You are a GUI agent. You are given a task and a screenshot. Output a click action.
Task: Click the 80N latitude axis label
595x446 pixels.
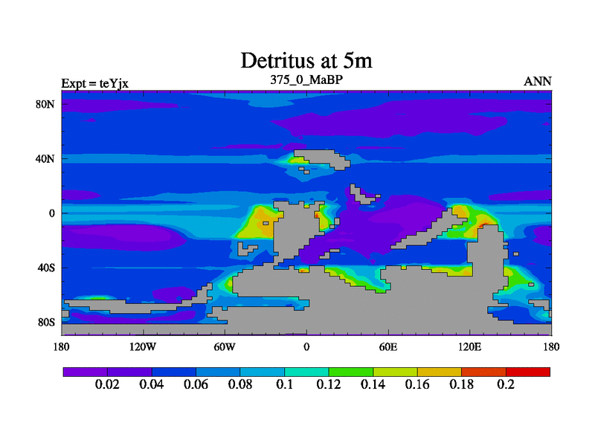point(46,104)
